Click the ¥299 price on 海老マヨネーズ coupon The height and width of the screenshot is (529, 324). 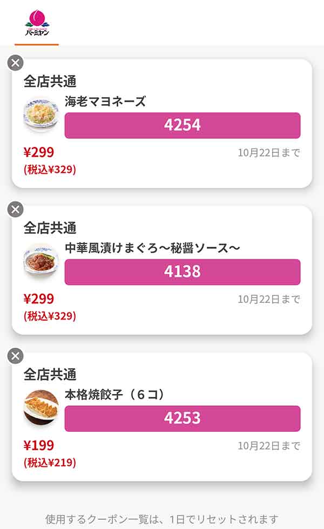click(39, 152)
